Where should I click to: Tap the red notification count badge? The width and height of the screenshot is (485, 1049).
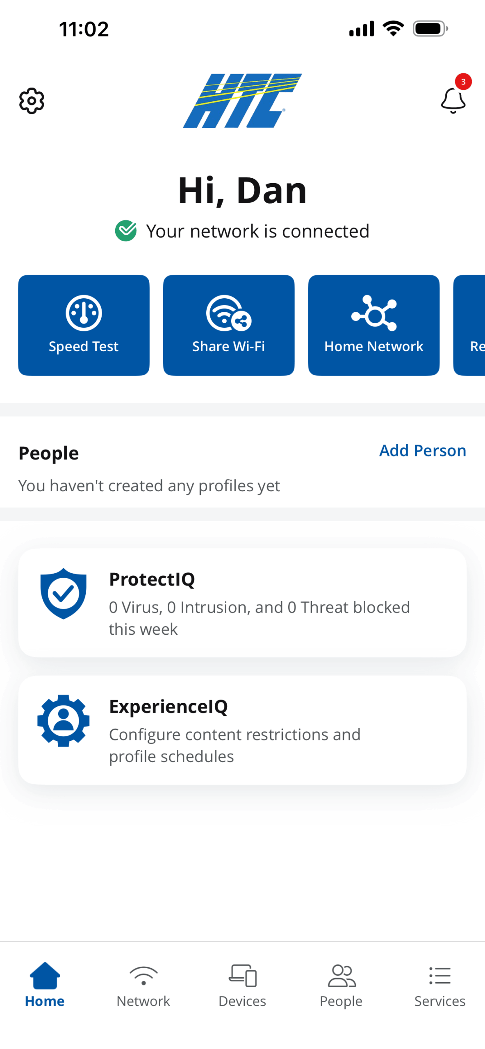tap(463, 82)
